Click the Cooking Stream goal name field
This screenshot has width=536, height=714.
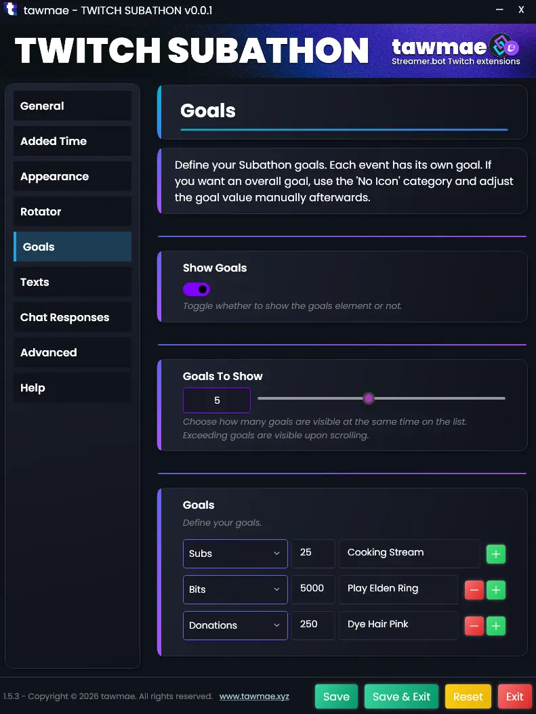point(409,553)
